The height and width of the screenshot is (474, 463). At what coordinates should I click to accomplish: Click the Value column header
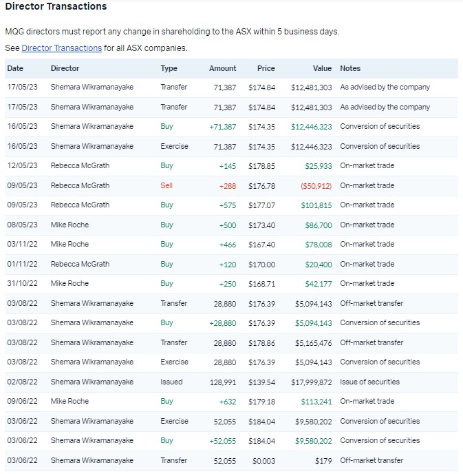321,68
